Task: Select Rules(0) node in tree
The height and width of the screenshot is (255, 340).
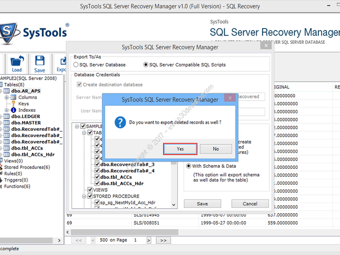Action: point(13,174)
